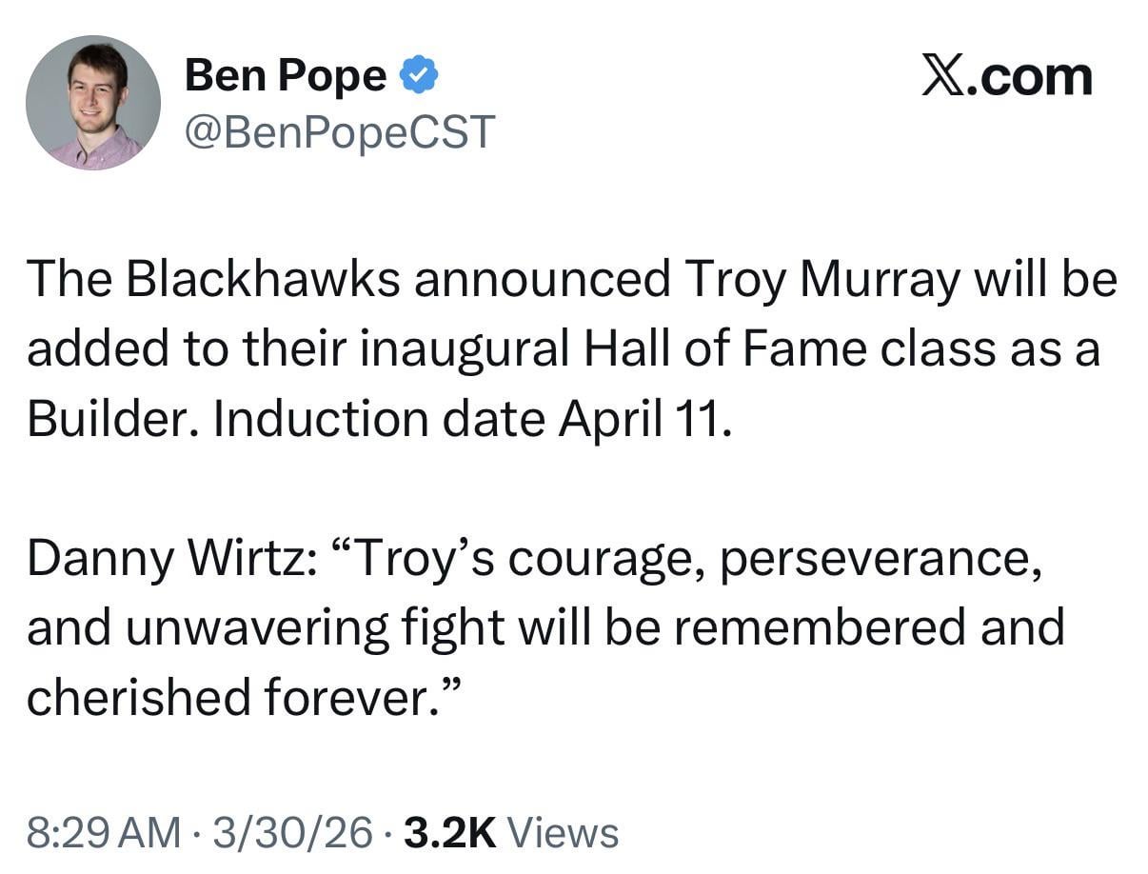This screenshot has width=1148, height=874.
Task: Click the 3/30/26 post date
Action: coord(294,832)
